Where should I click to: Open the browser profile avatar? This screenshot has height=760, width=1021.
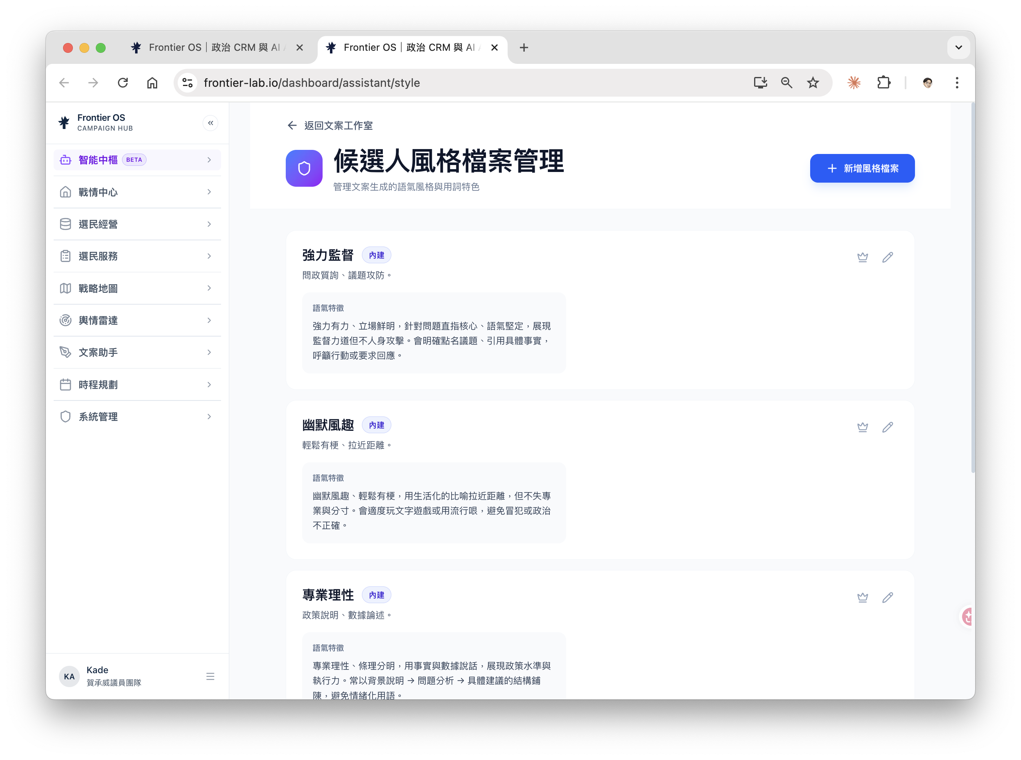coord(927,83)
